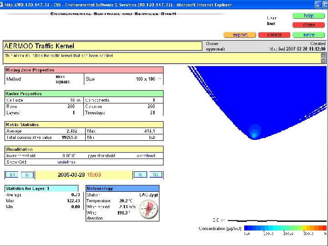Viewport: 328px width, 246px height.
Task: Click the wind direction 191.3 value
Action: (123, 213)
